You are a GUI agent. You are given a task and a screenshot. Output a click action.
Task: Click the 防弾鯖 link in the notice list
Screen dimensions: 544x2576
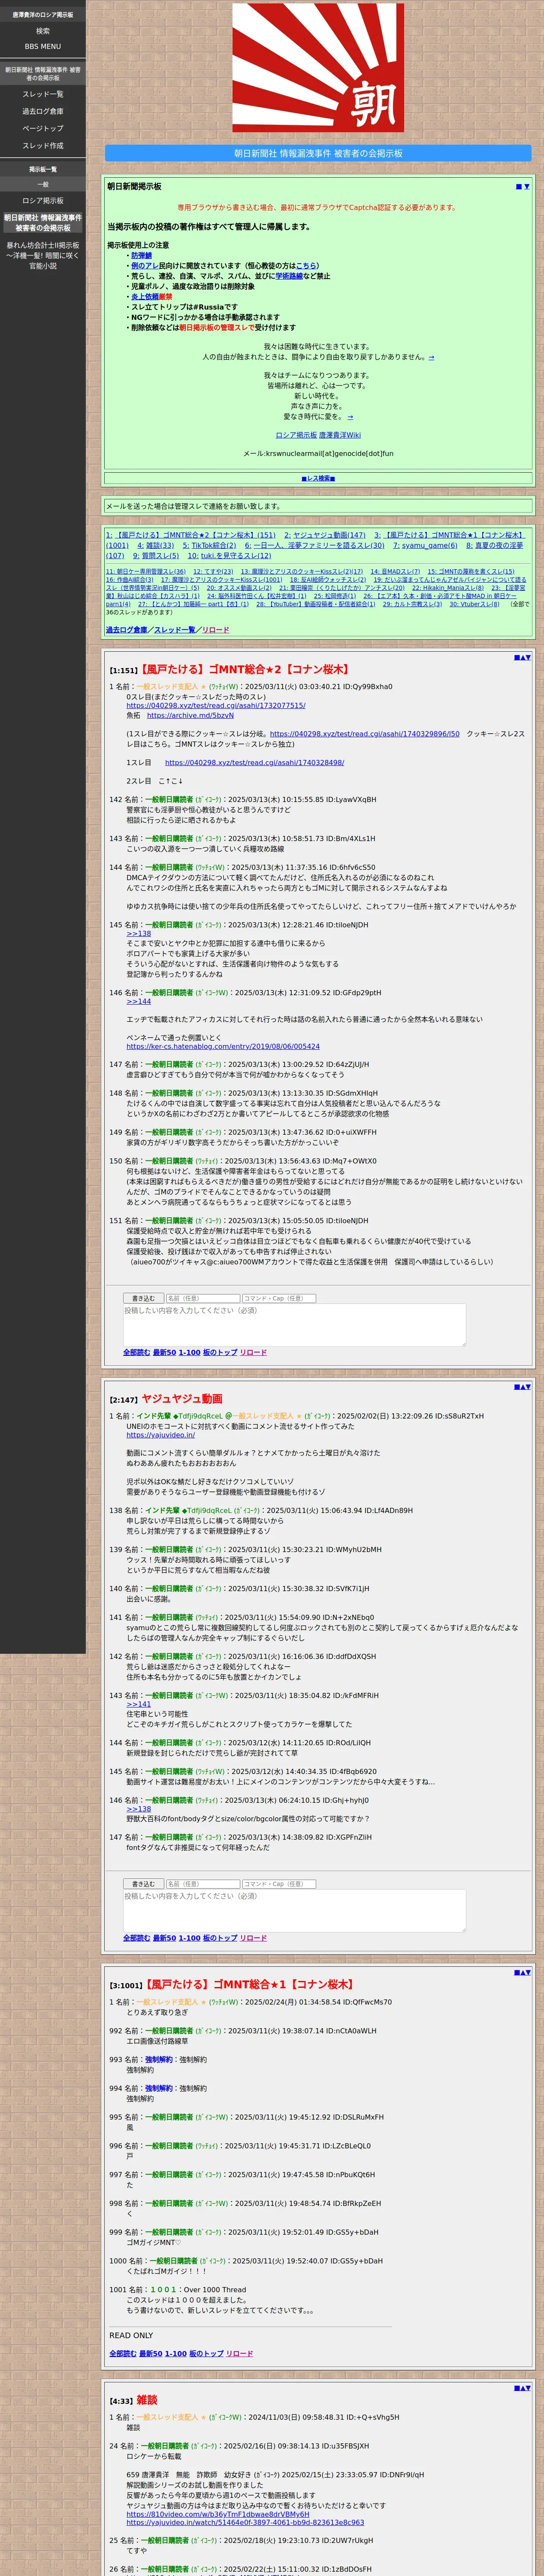141,256
